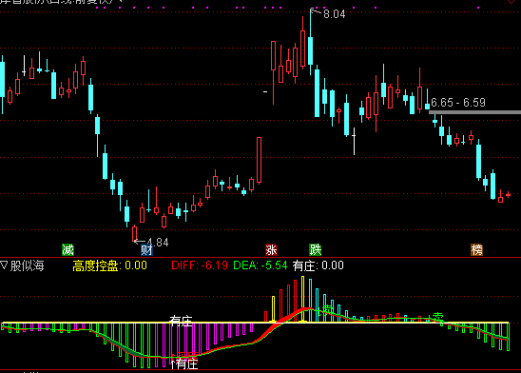The width and height of the screenshot is (521, 373).
Task: Select the green DEA value label
Action: (x=260, y=265)
